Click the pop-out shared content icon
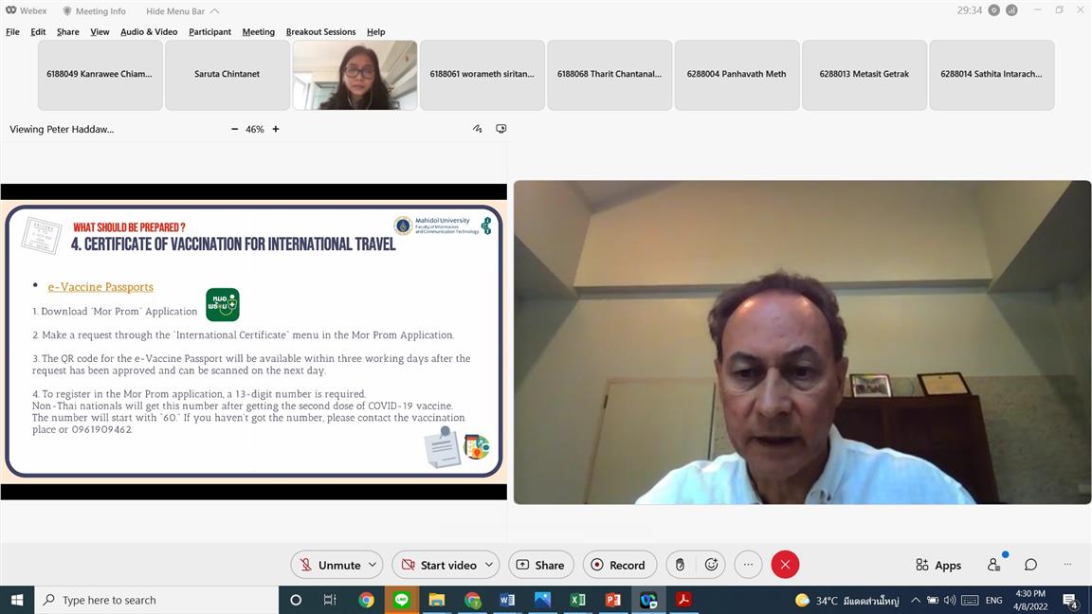Viewport: 1092px width, 614px height. pyautogui.click(x=501, y=129)
